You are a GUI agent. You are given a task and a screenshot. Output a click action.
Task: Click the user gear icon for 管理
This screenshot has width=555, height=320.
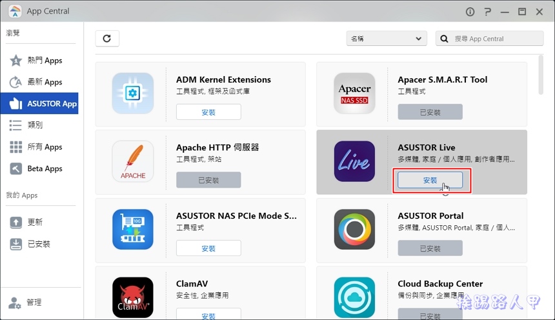click(x=14, y=303)
